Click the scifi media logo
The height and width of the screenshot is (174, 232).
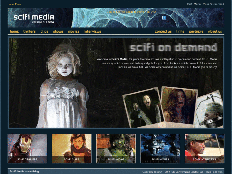click(34, 19)
